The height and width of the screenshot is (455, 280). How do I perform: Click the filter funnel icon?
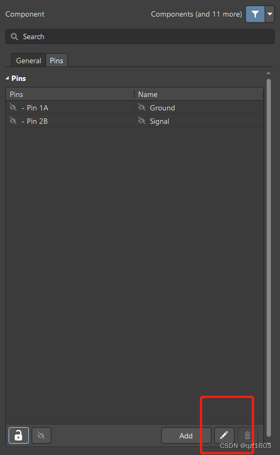[x=255, y=14]
